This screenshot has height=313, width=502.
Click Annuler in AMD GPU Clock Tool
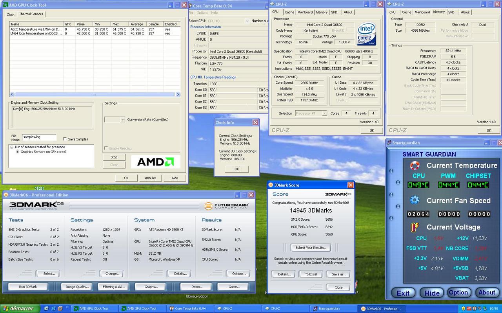[151, 178]
